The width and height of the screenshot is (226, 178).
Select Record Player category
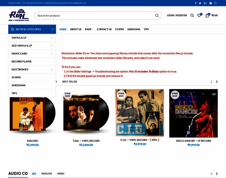(x=32, y=61)
